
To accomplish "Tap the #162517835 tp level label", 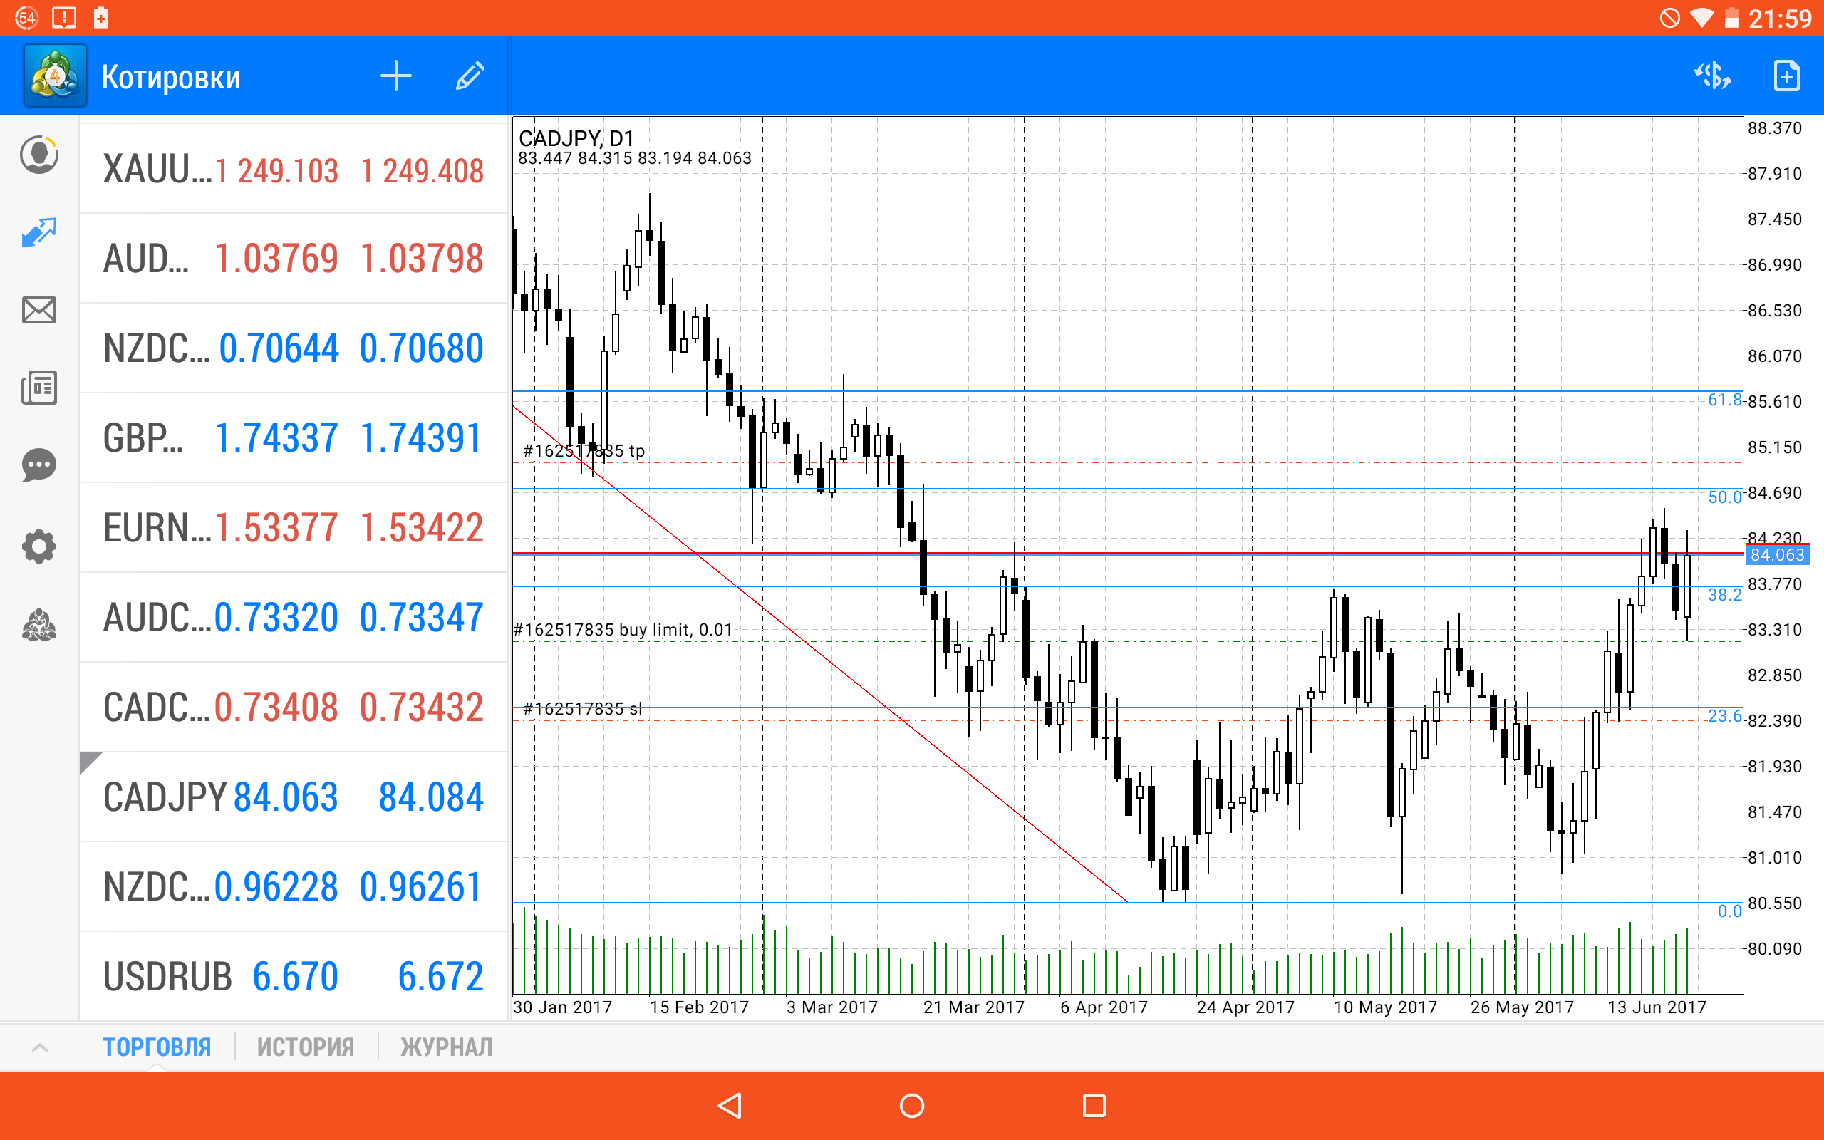I will (x=584, y=451).
